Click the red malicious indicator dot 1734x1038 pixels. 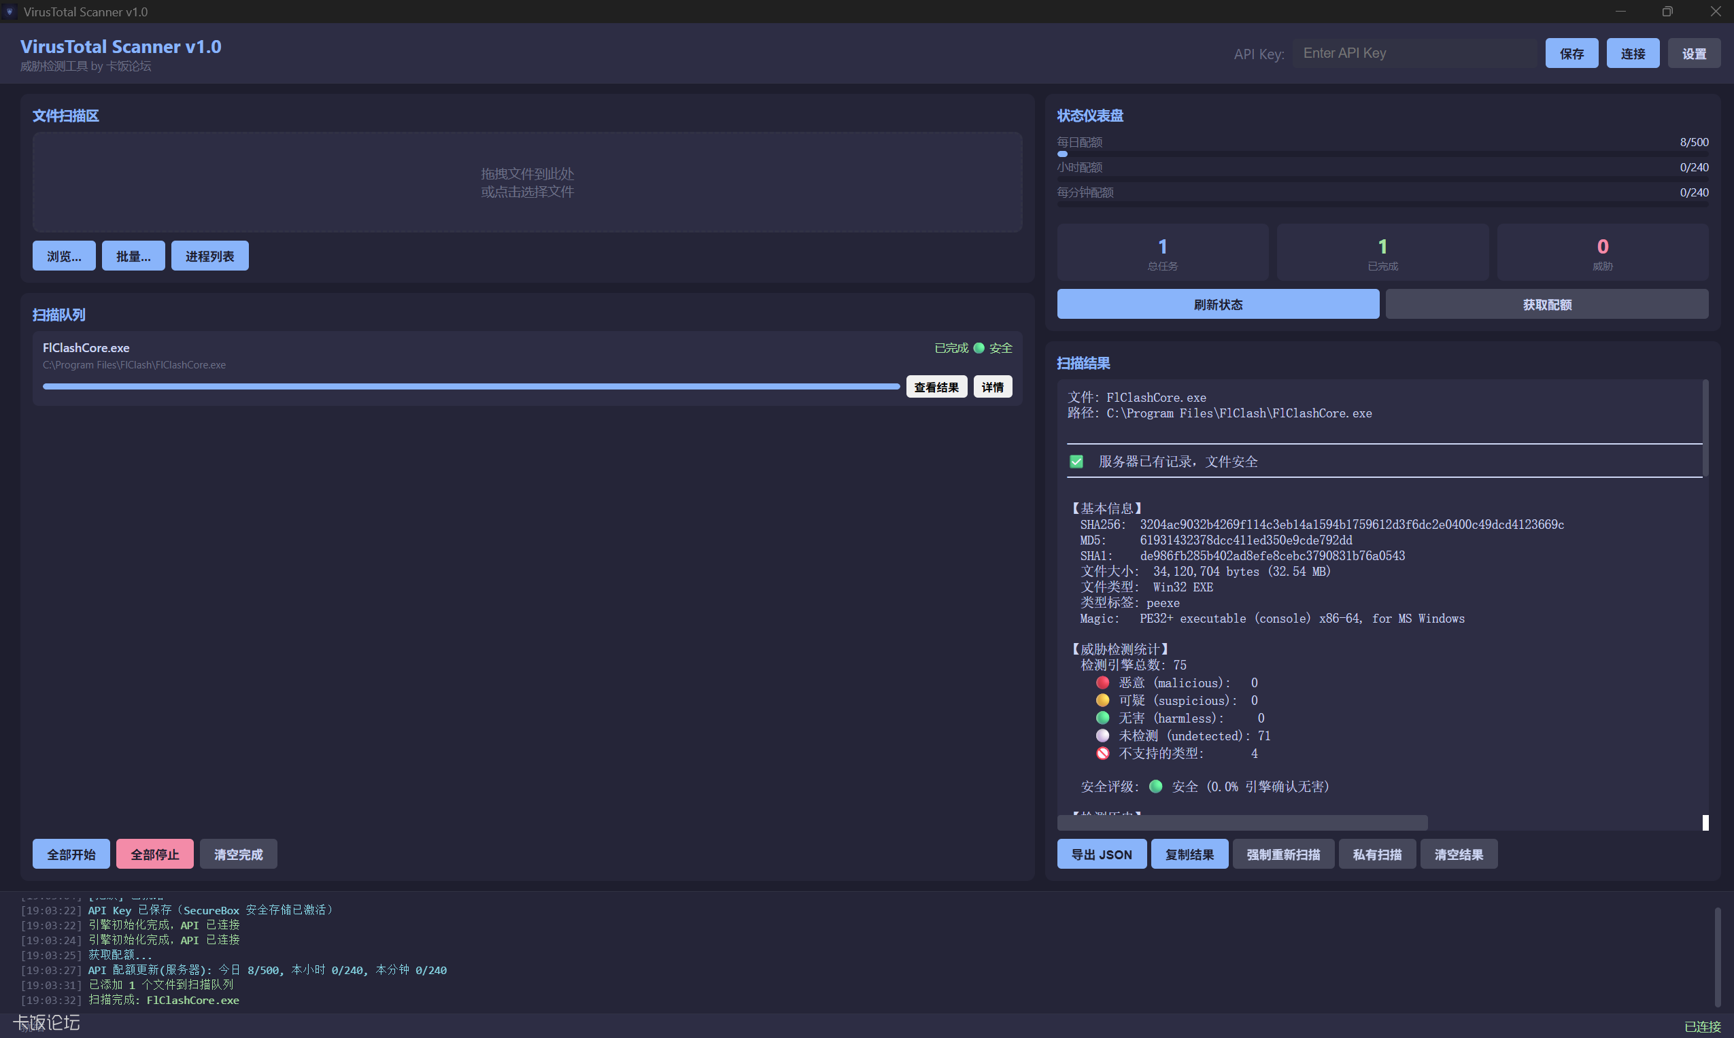coord(1102,682)
